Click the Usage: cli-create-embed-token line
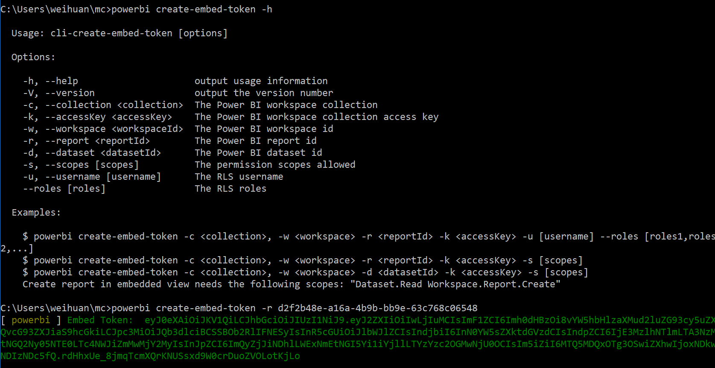 120,33
